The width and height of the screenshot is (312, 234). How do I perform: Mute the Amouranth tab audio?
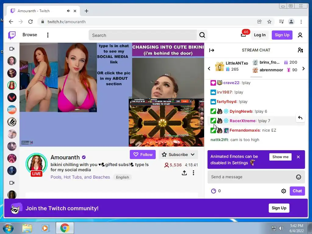click(x=69, y=11)
